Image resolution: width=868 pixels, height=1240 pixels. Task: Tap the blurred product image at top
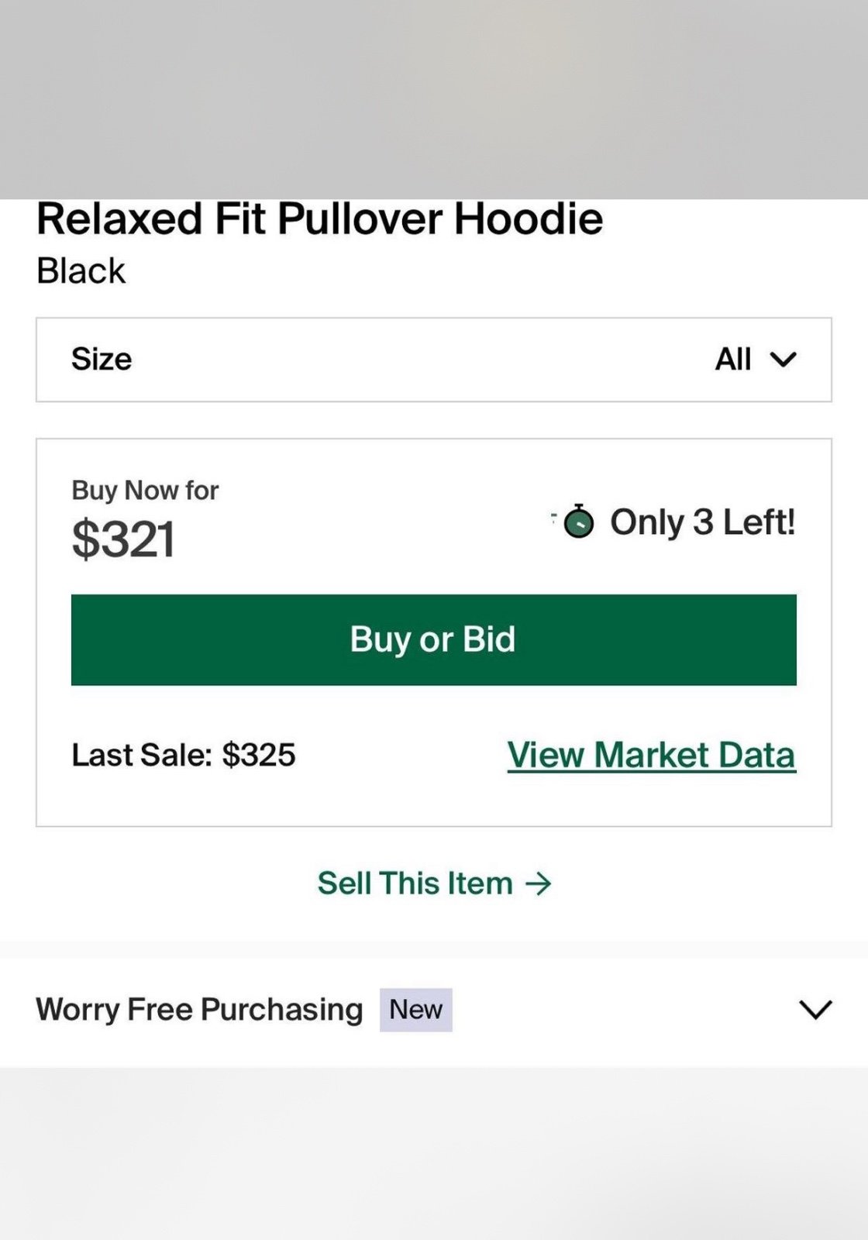tap(434, 99)
